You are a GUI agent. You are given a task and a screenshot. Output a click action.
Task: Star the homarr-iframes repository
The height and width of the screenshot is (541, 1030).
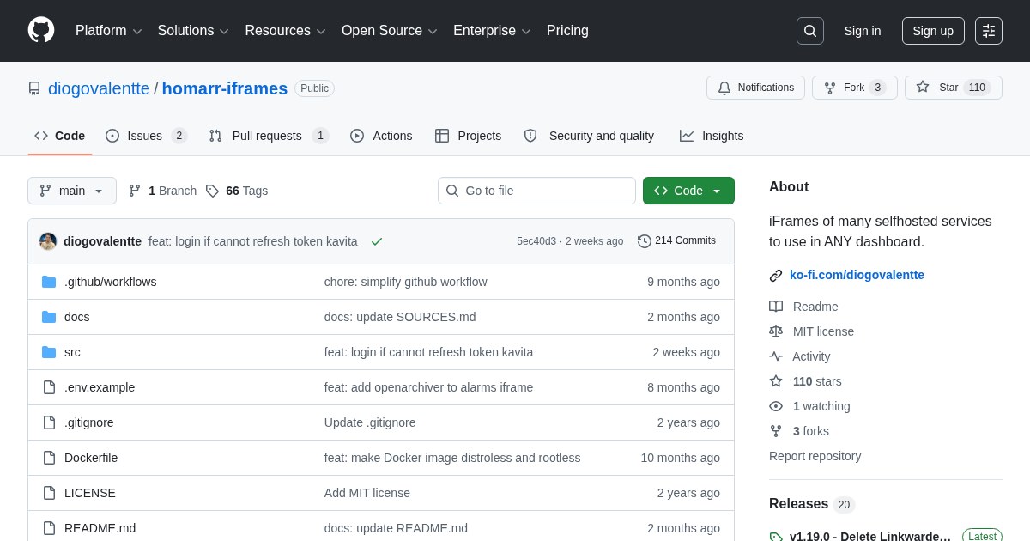[x=954, y=88]
